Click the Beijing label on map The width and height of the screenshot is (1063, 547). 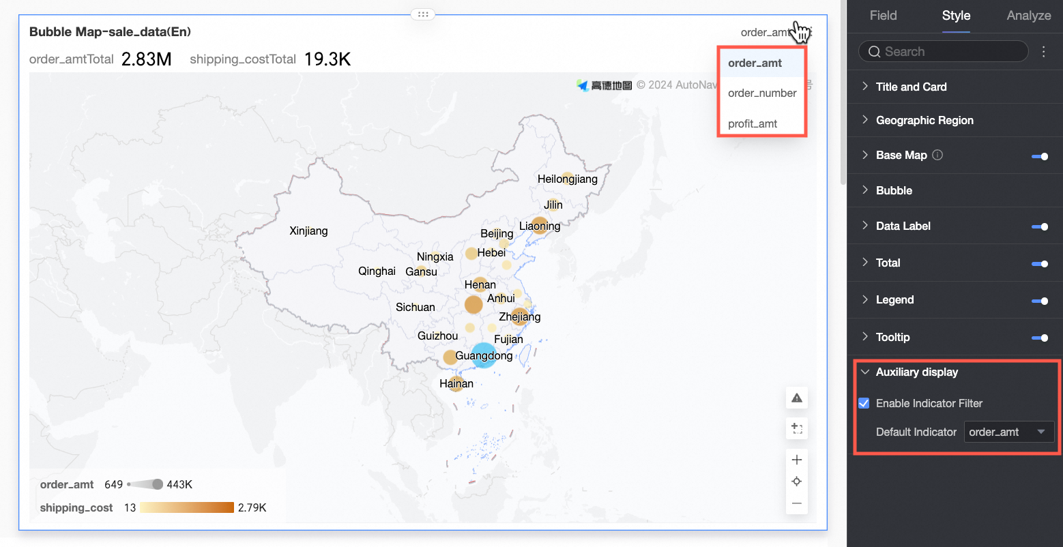[x=497, y=233]
